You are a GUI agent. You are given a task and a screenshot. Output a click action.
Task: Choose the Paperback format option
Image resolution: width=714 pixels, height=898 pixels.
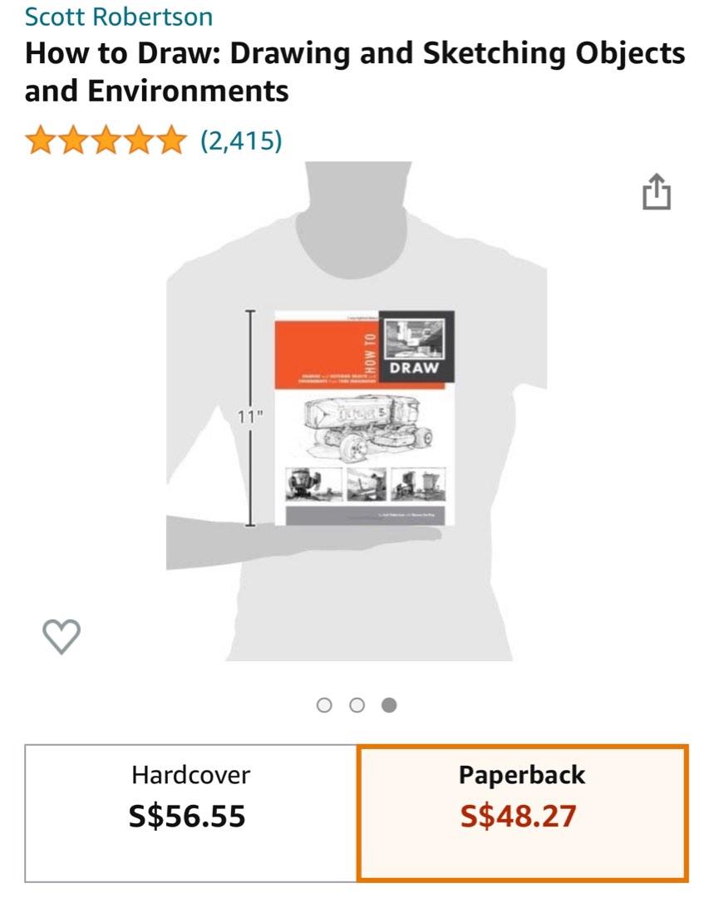click(523, 813)
